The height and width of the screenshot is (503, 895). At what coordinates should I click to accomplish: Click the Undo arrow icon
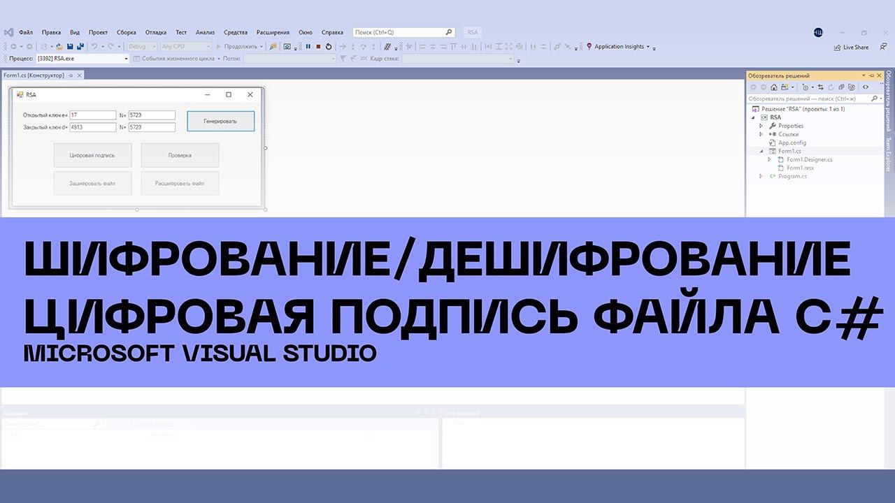point(94,46)
